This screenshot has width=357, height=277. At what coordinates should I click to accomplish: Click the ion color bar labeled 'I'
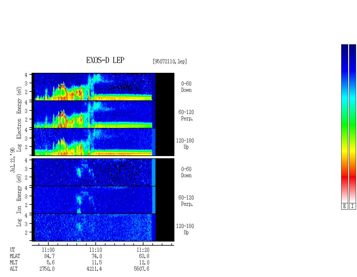[353, 123]
